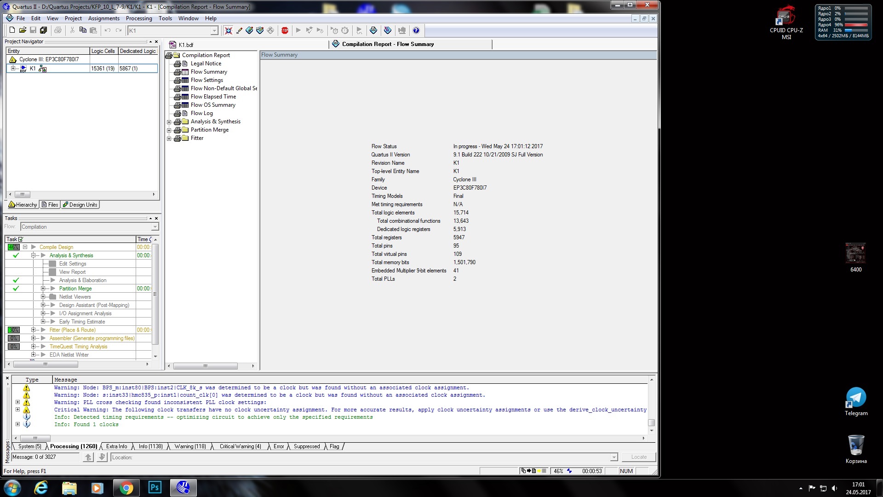Screen dimensions: 883x497
Task: Expand the Fitter (Place & Route) task
Action: (x=33, y=330)
